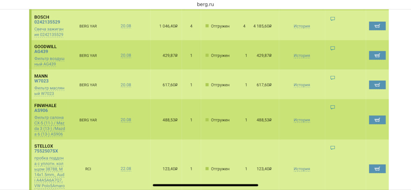Click date 20.08 in GOODWILL row
The image size is (411, 190).
click(126, 55)
